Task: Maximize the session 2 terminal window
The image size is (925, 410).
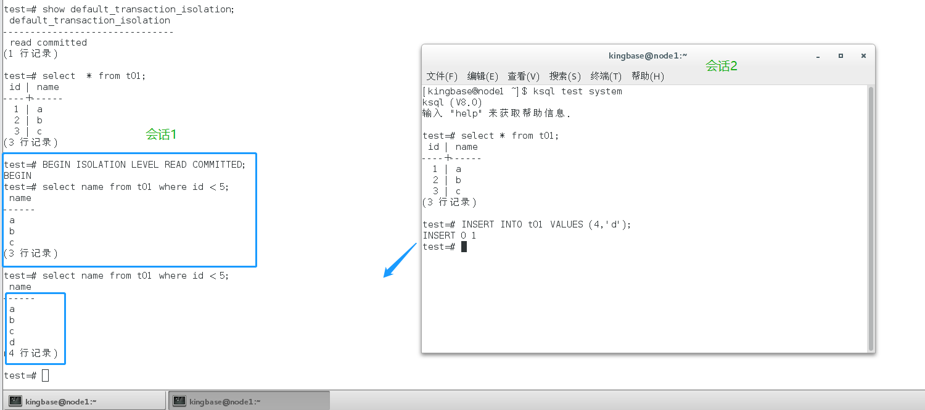Action: pos(841,55)
